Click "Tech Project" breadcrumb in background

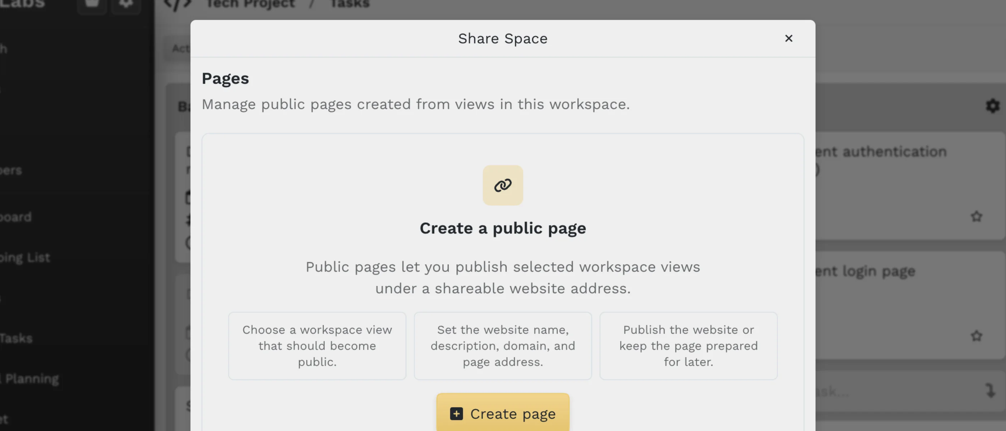tap(250, 4)
